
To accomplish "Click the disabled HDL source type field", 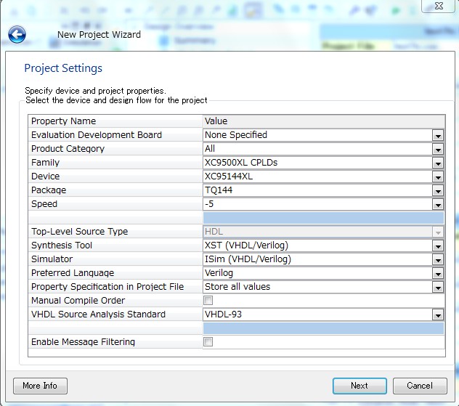I will pyautogui.click(x=323, y=232).
